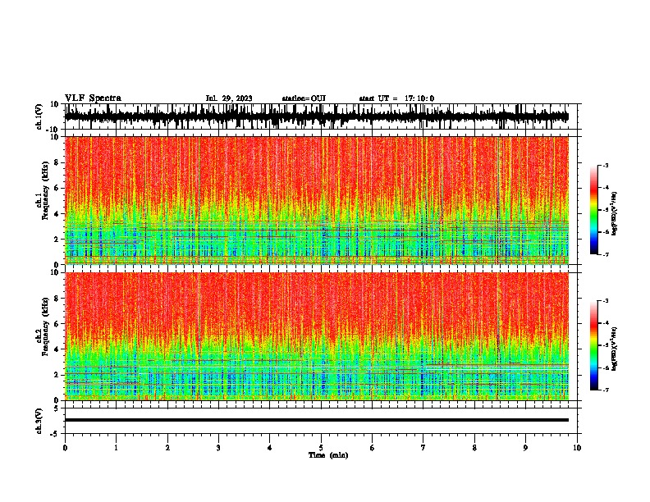Click the "ch.1(V)" waveform axis label

coord(39,116)
